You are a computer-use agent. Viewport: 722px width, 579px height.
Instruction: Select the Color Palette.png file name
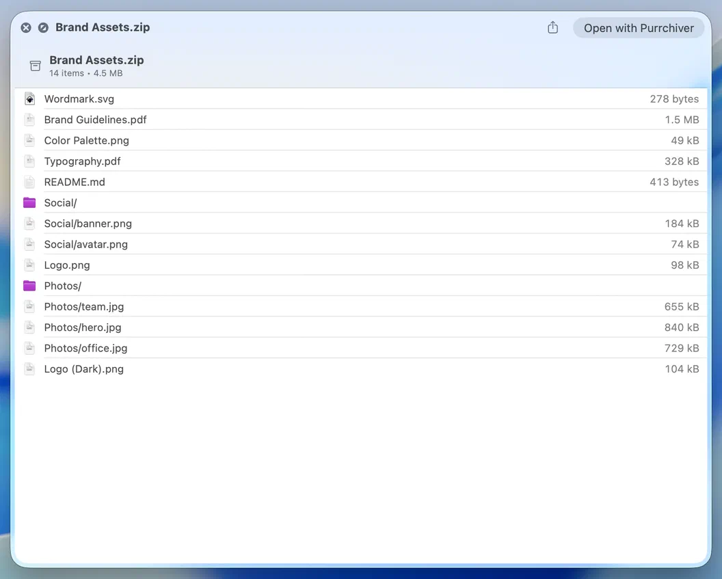pos(87,140)
